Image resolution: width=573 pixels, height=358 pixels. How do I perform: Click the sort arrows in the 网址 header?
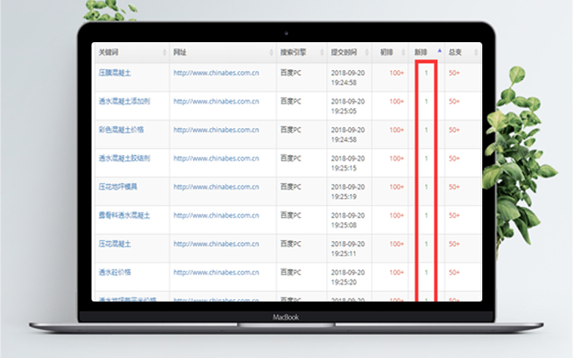271,53
